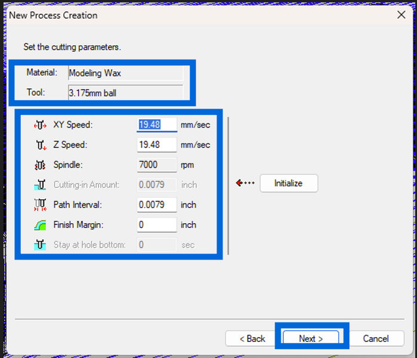The image size is (417, 358).
Task: Edit the Path Interval field
Action: pyautogui.click(x=157, y=205)
